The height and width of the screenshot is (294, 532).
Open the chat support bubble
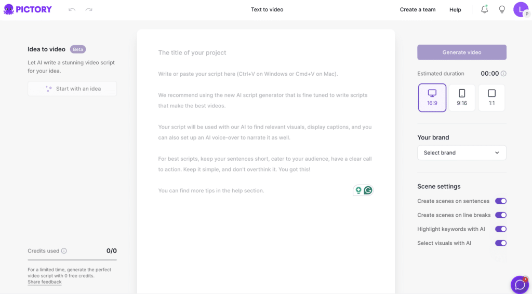[x=520, y=285]
